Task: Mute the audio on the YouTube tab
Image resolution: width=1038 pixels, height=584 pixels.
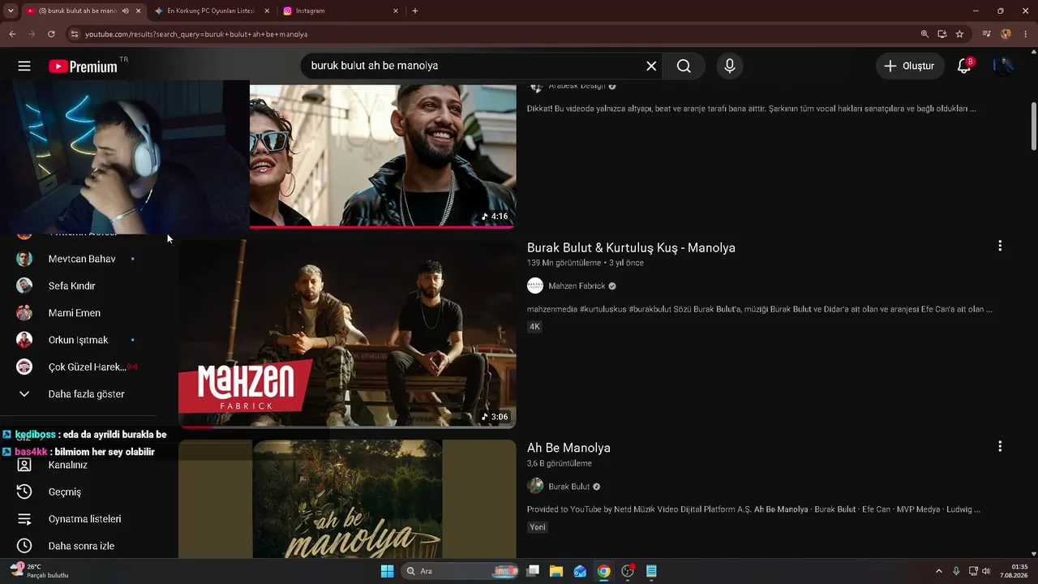Action: pos(125,11)
